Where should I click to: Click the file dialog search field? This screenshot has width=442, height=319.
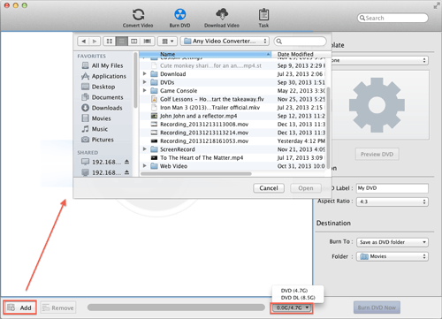point(300,42)
